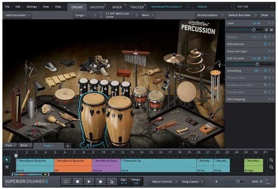Click the bar chimes instrument
The width and height of the screenshot is (278, 189).
click(x=136, y=58)
